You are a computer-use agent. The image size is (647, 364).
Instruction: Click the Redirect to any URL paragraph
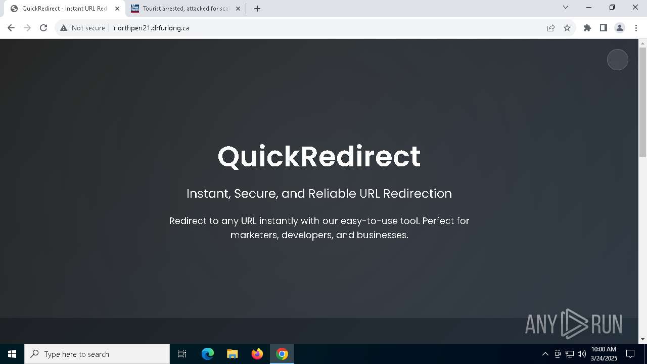click(319, 228)
